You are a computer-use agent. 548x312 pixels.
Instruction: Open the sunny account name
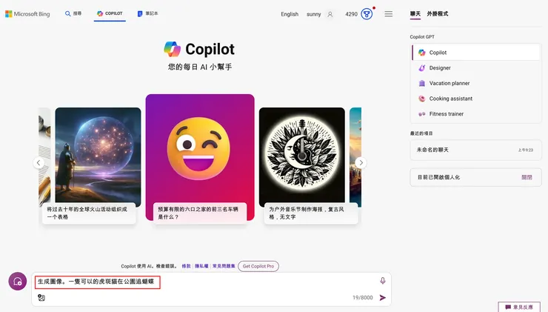coord(313,14)
